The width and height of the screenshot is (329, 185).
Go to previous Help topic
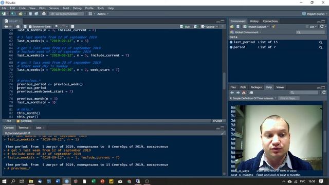point(232,92)
